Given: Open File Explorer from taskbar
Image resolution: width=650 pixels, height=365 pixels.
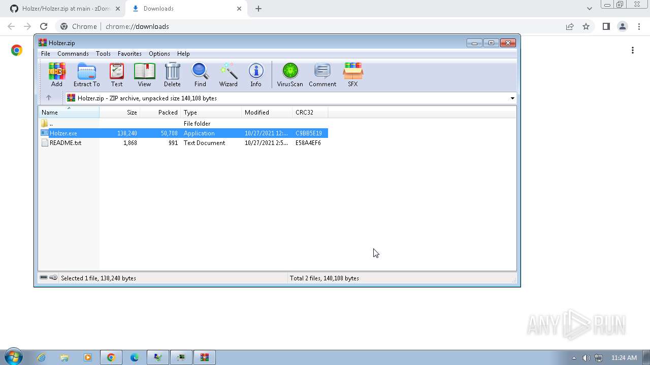Looking at the screenshot, I should (64, 357).
